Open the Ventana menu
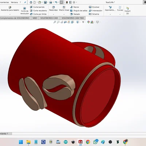 pyautogui.click(x=14, y=2)
